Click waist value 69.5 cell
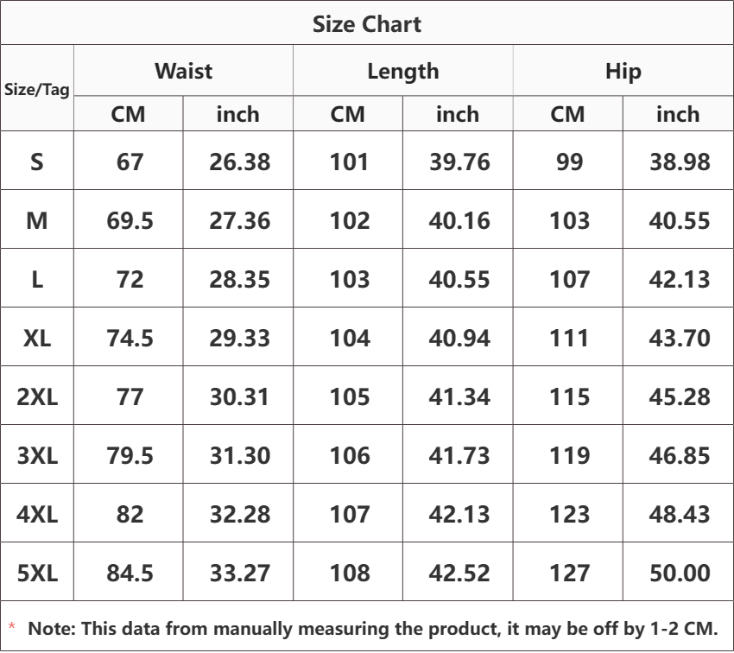The height and width of the screenshot is (653, 734). [x=130, y=220]
